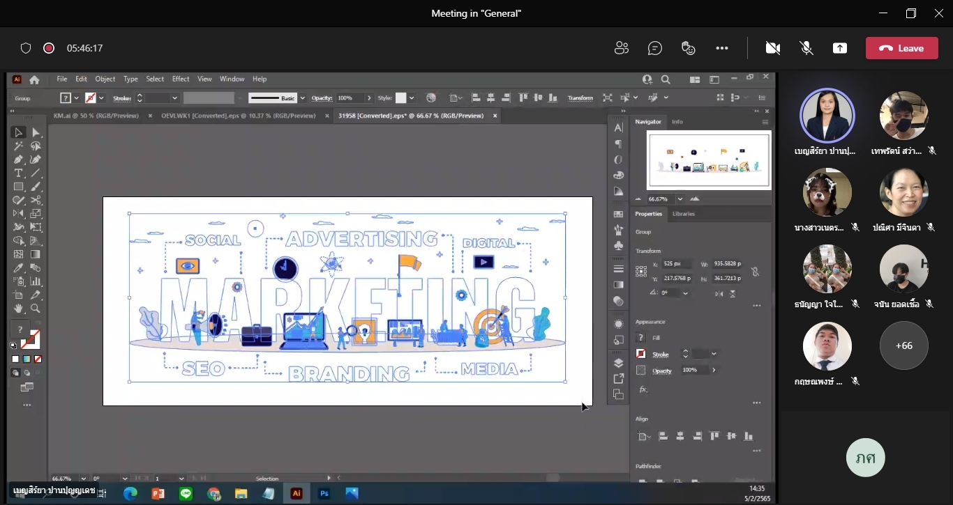953x505 pixels.
Task: Select the Rectangle tool
Action: (19, 187)
